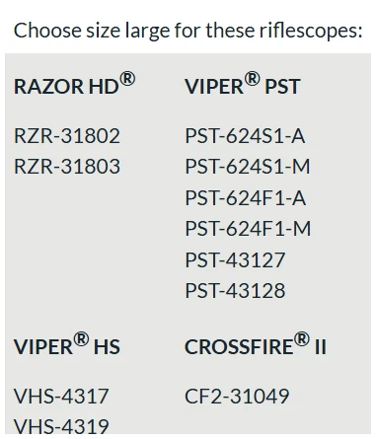
Task: Click model number PST-624S1-A
Action: pyautogui.click(x=245, y=136)
